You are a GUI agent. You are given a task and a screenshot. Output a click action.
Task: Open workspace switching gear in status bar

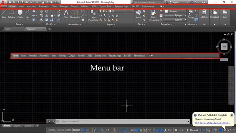176,130
